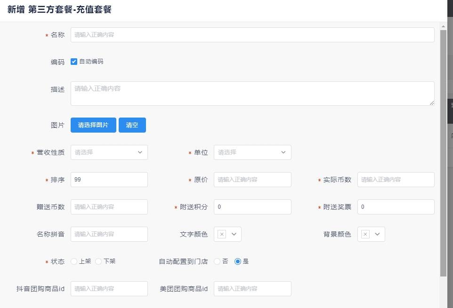Click the 清空 button
The height and width of the screenshot is (308, 453).
(132, 125)
